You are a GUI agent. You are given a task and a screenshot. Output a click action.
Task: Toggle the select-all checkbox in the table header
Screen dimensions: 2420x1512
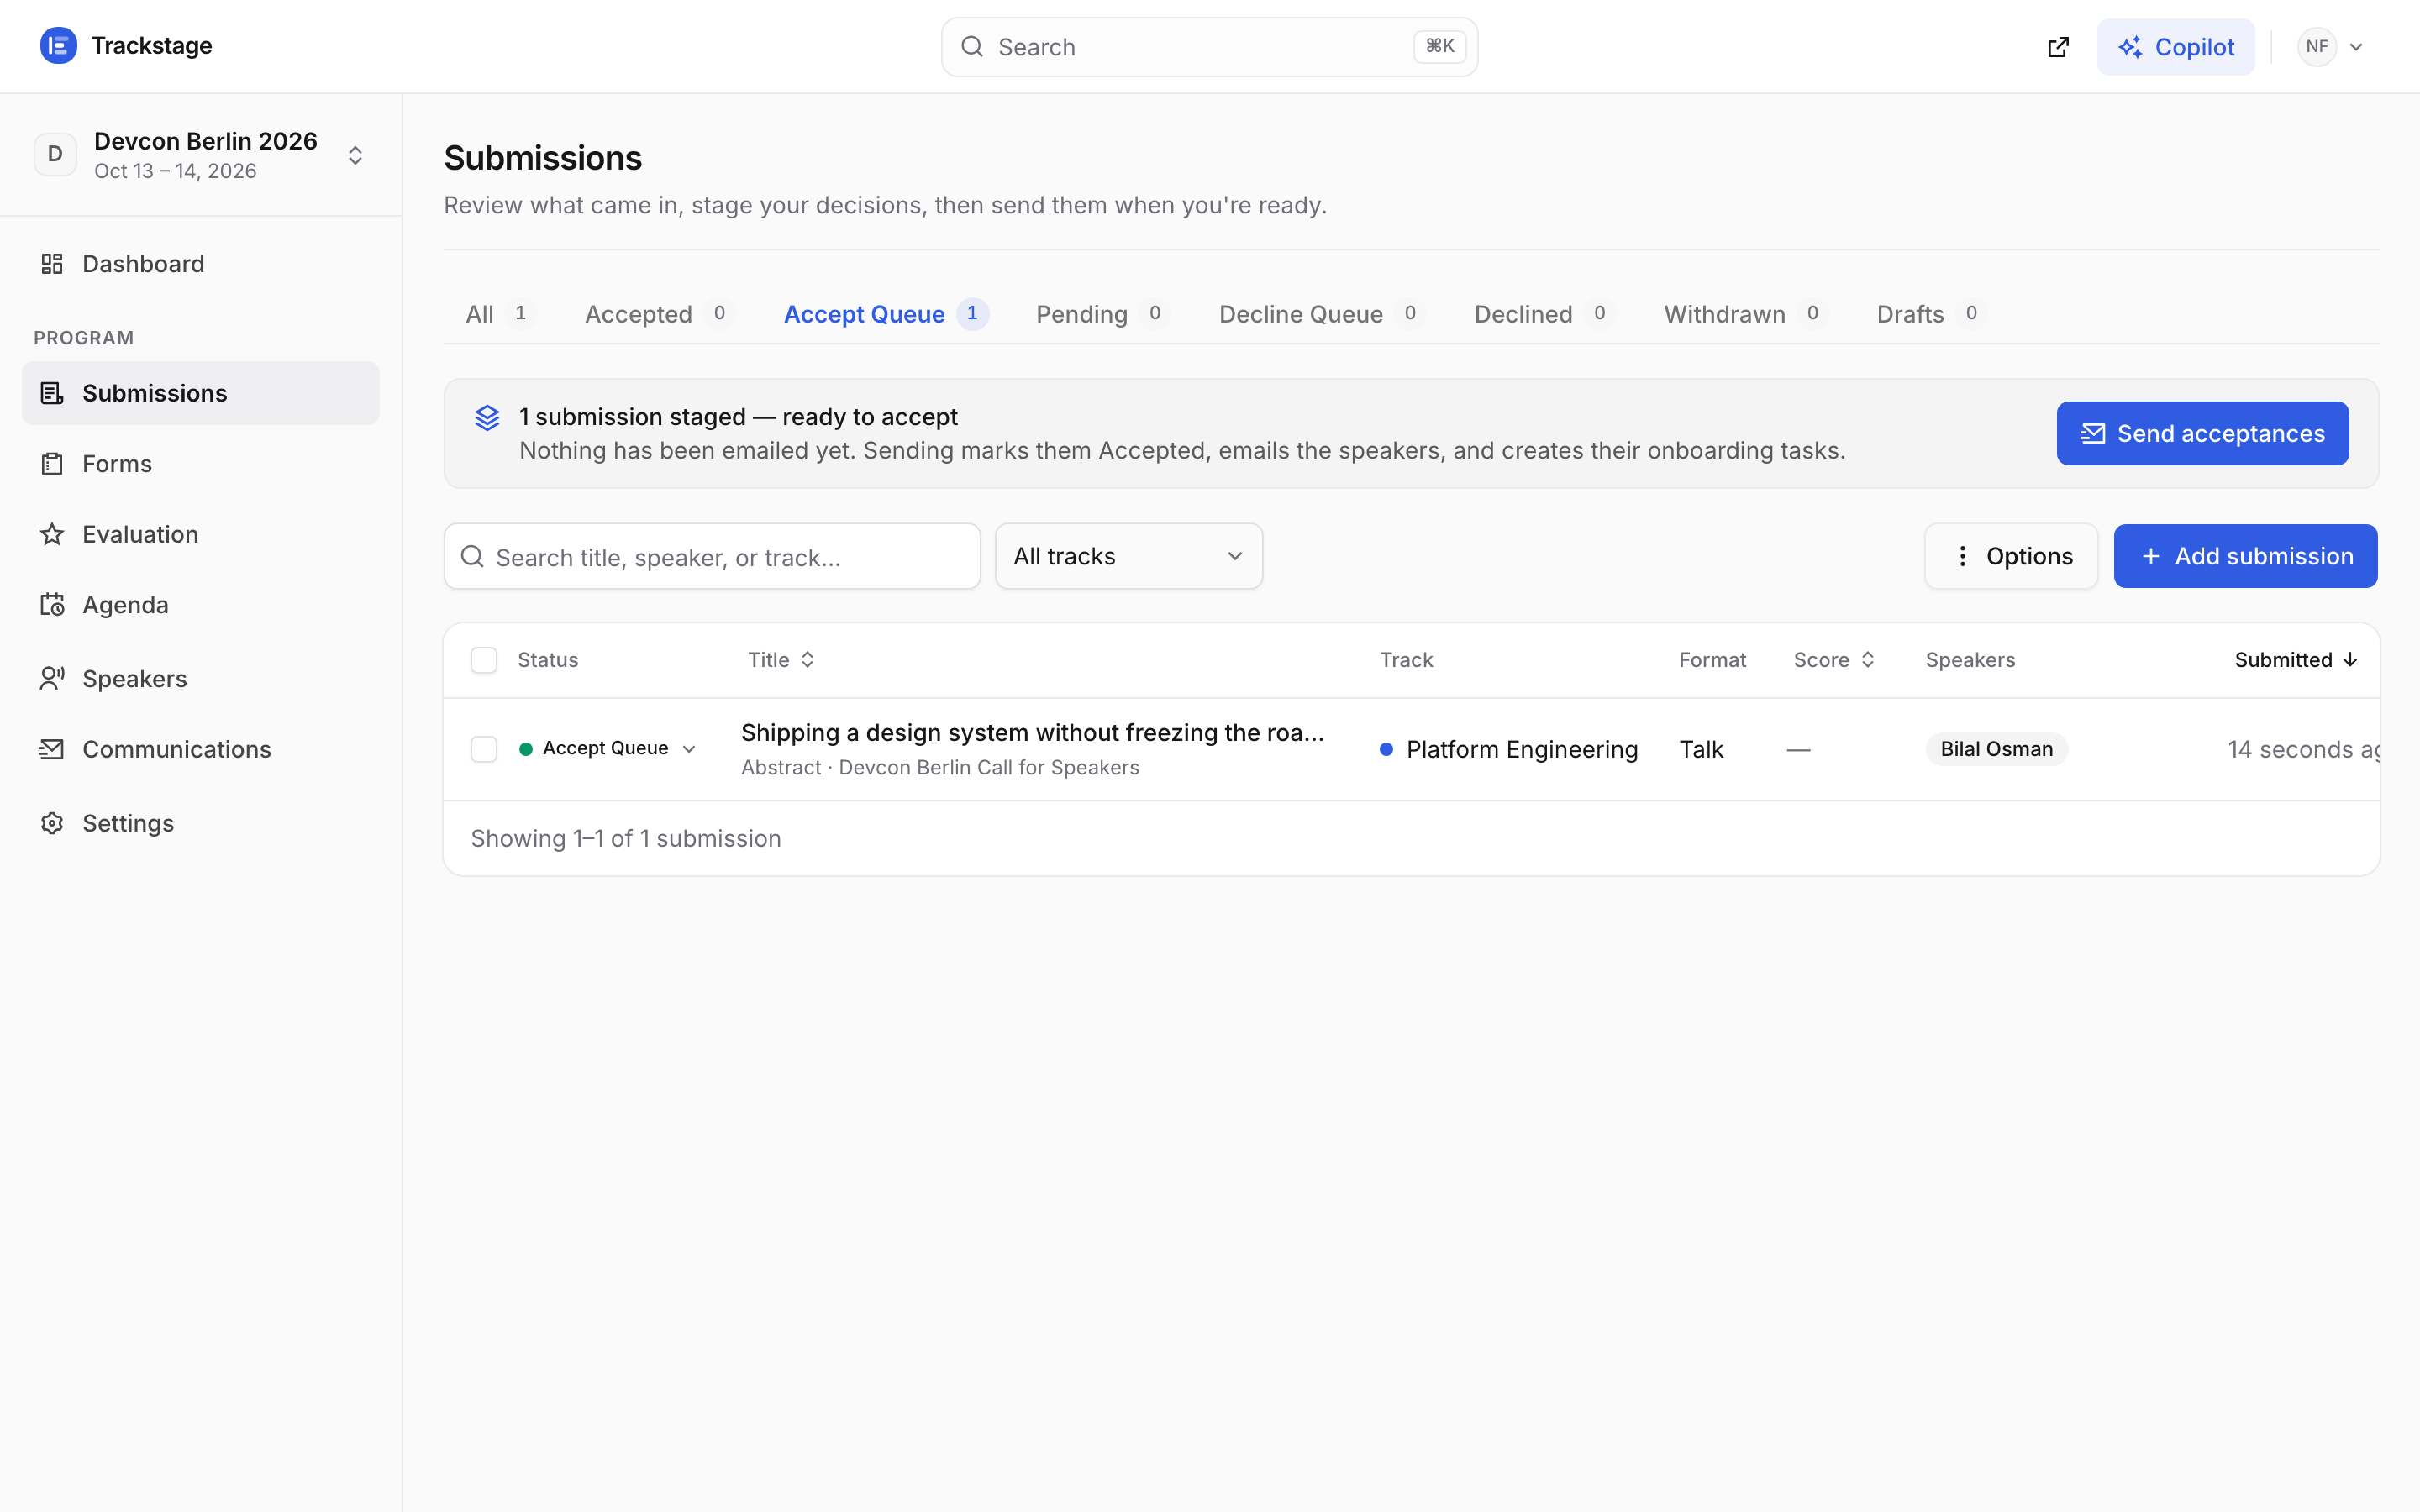pyautogui.click(x=484, y=660)
